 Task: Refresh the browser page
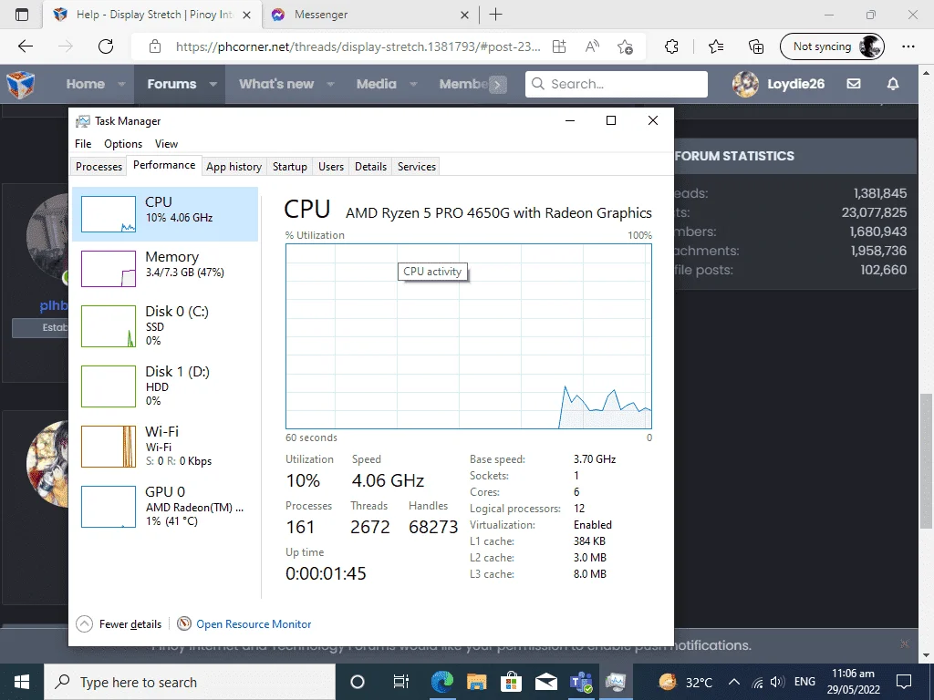pos(106,46)
